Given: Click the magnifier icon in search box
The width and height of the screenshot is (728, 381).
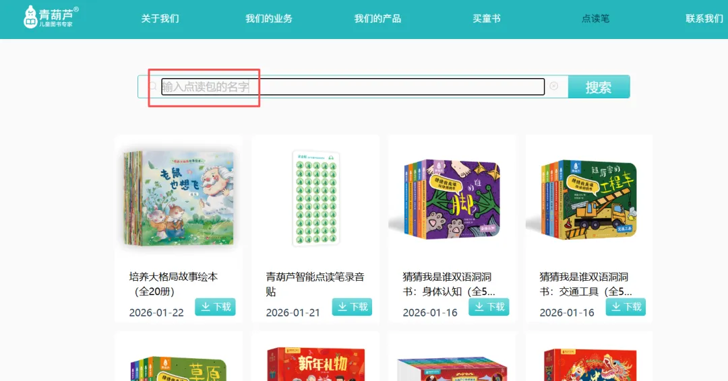Looking at the screenshot, I should click(x=153, y=86).
